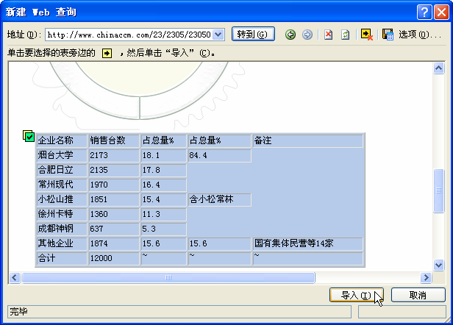Click the Hide Icons yellow arrow toolbar button

click(x=365, y=35)
